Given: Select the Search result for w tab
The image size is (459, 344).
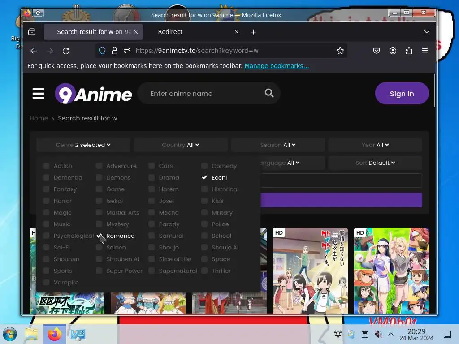Looking at the screenshot, I should [93, 32].
